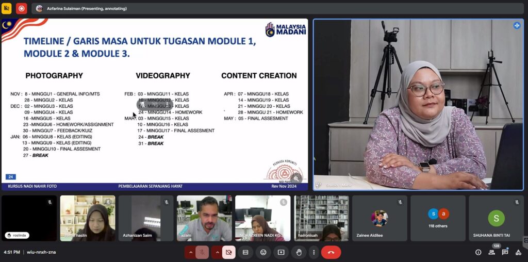
Task: Toggle the camera off button
Action: [229, 252]
